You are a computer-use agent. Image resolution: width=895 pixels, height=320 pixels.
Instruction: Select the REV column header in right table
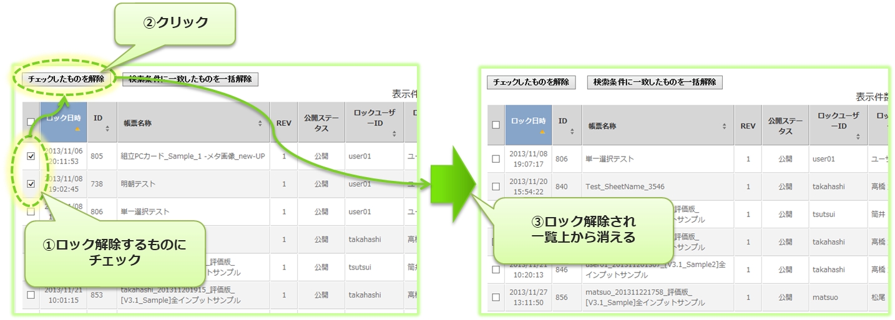[x=748, y=126]
